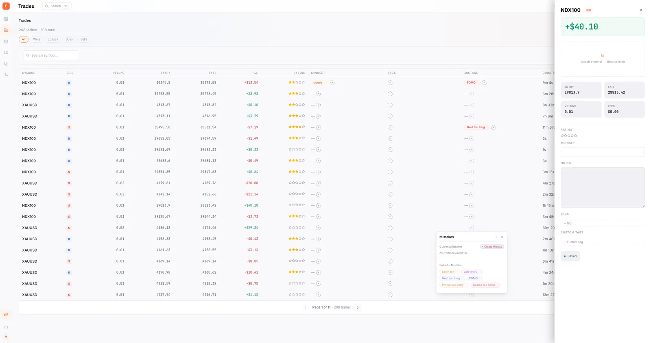651x343 pixels.
Task: Click the + custom tag input
Action: 603,242
